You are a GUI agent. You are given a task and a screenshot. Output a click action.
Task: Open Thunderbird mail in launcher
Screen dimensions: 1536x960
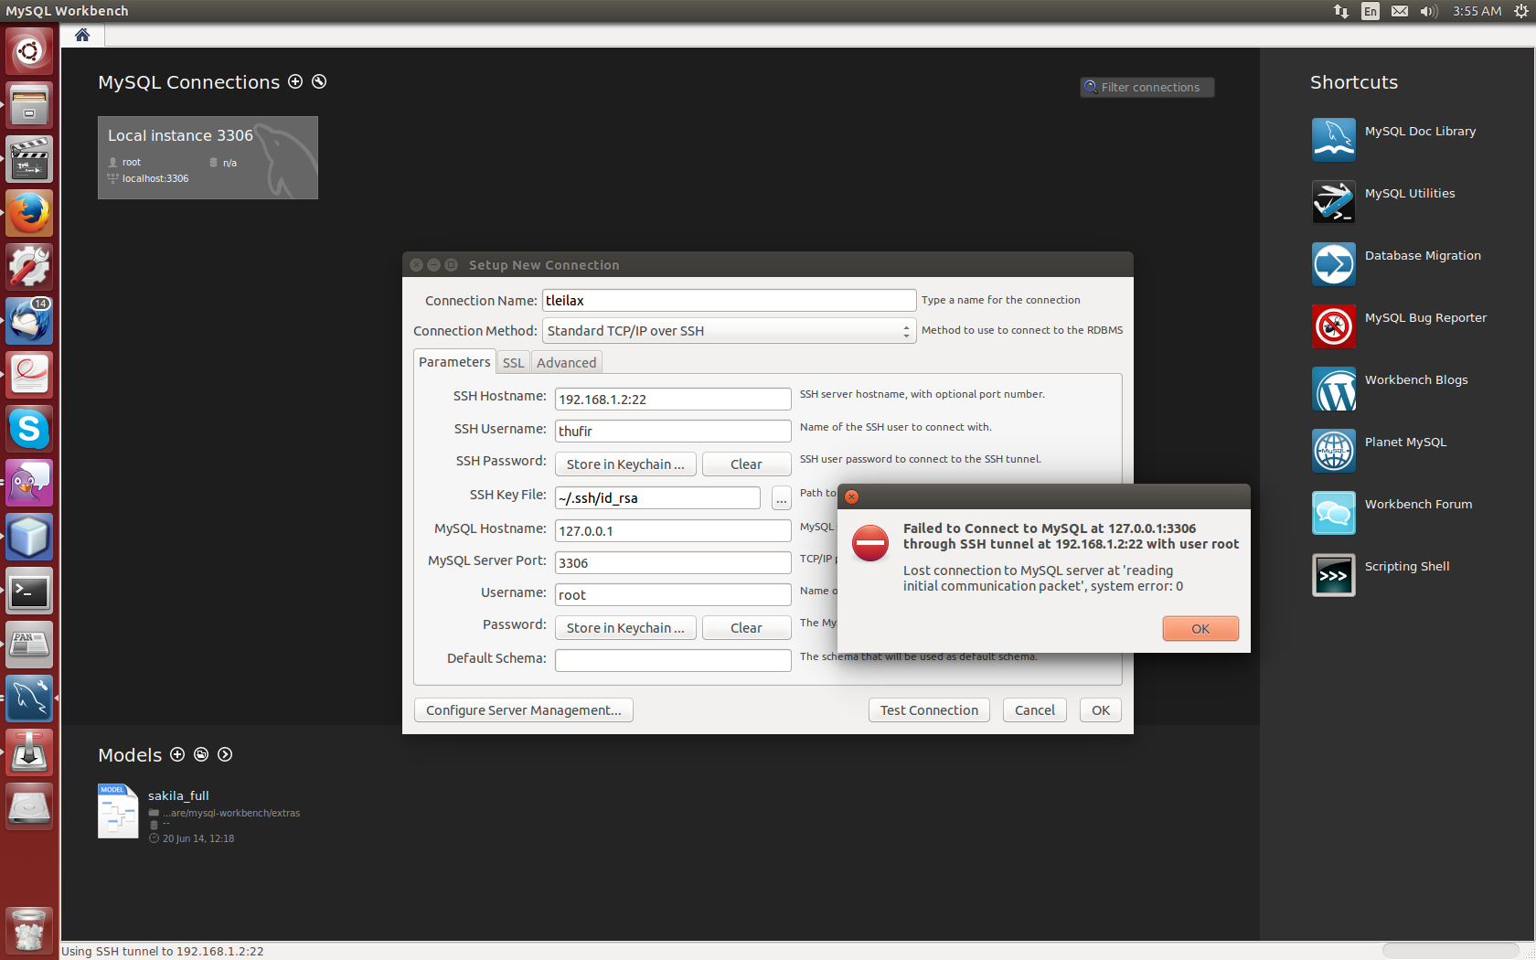(29, 321)
